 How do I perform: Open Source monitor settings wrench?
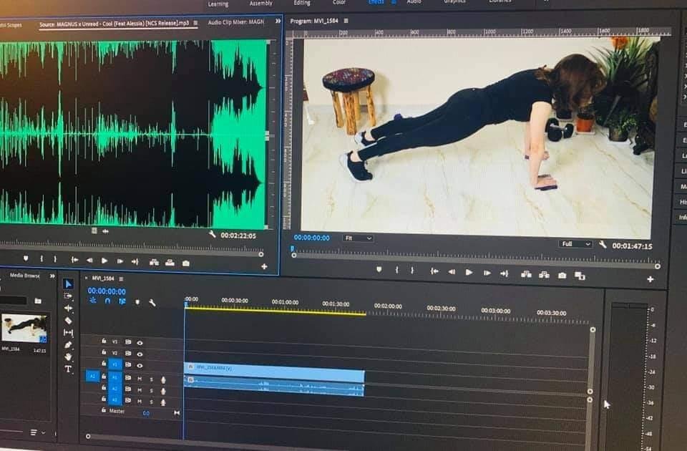click(212, 234)
